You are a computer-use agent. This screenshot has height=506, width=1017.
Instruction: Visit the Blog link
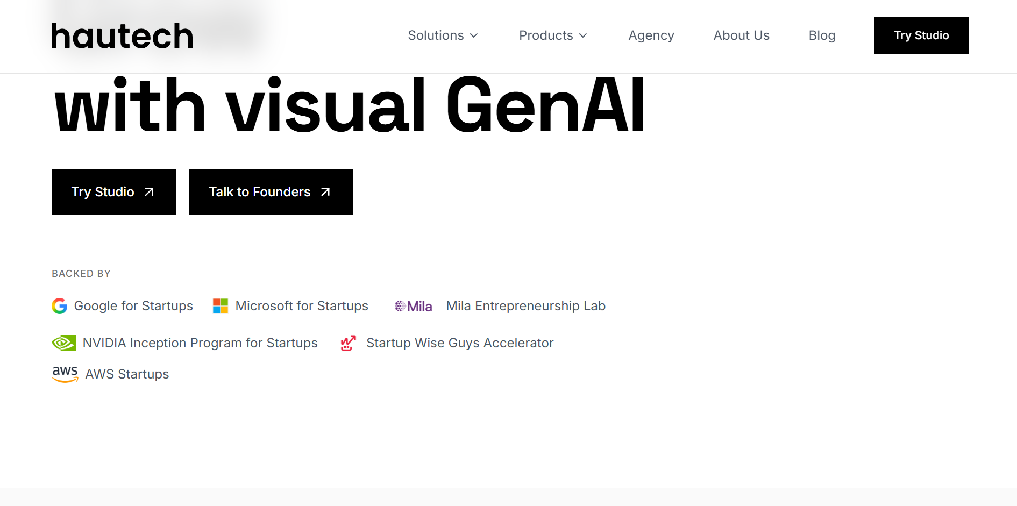(x=822, y=35)
